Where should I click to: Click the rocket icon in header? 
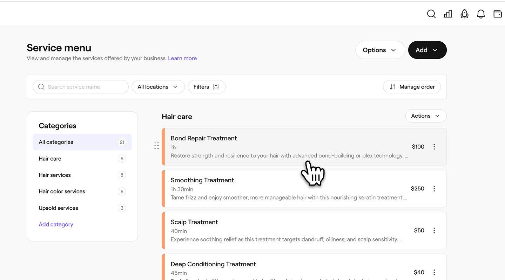pos(464,14)
